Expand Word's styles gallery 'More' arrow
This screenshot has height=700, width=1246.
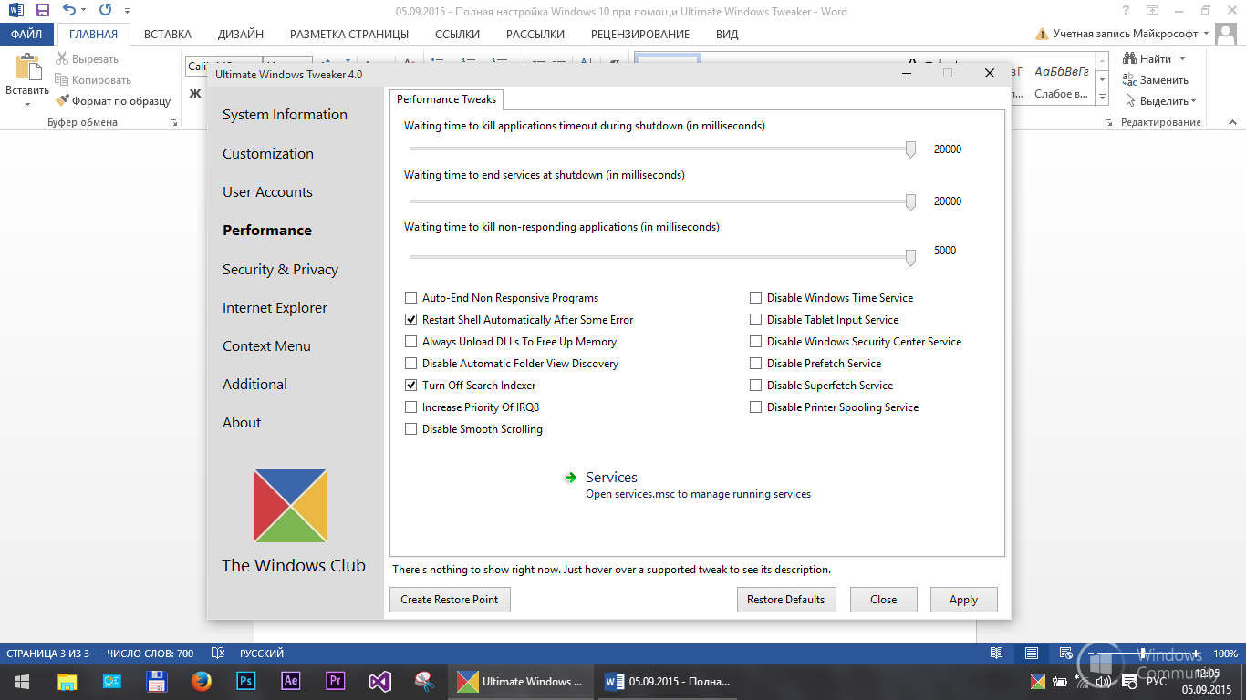1102,97
